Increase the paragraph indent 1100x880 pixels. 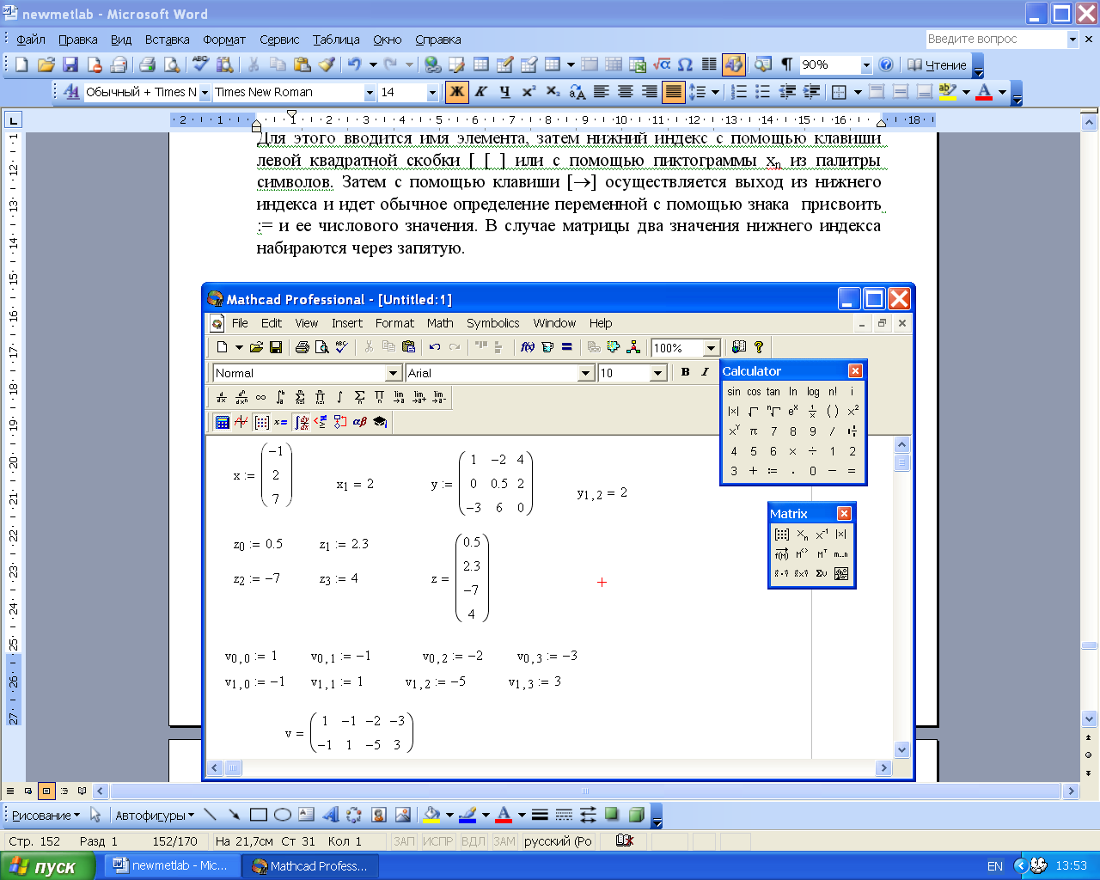[x=810, y=92]
